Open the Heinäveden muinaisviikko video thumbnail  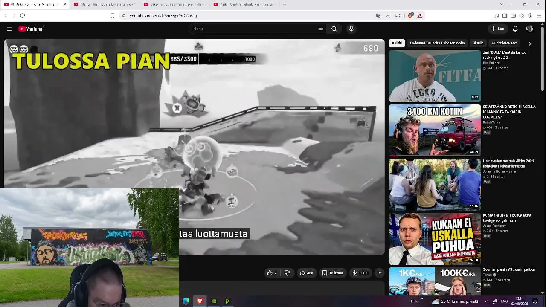(x=435, y=184)
